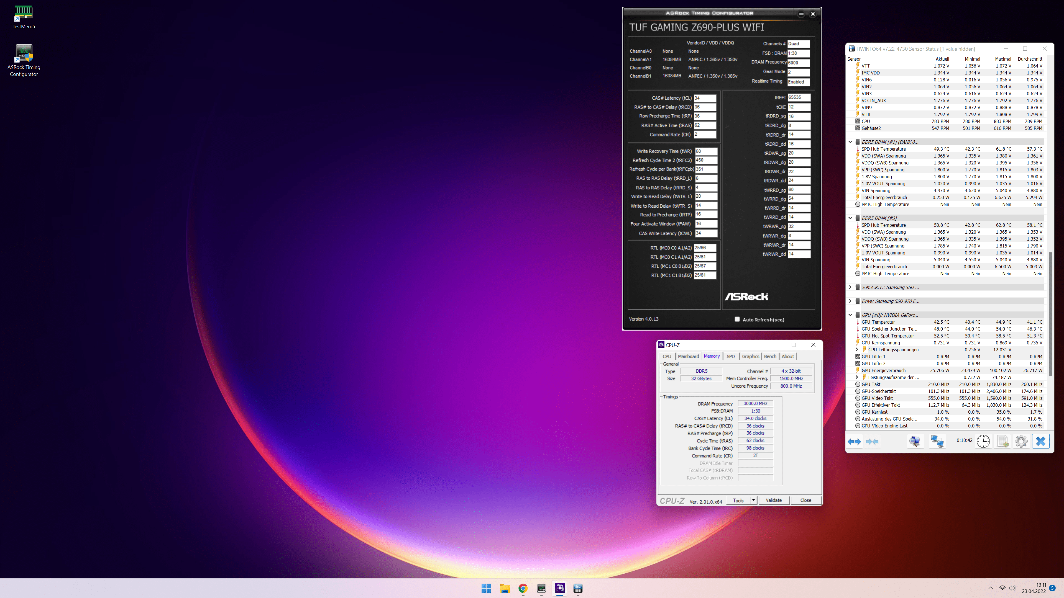The image size is (1064, 598).
Task: Expand the Drive: Samsung SSD 970 group
Action: (x=850, y=301)
